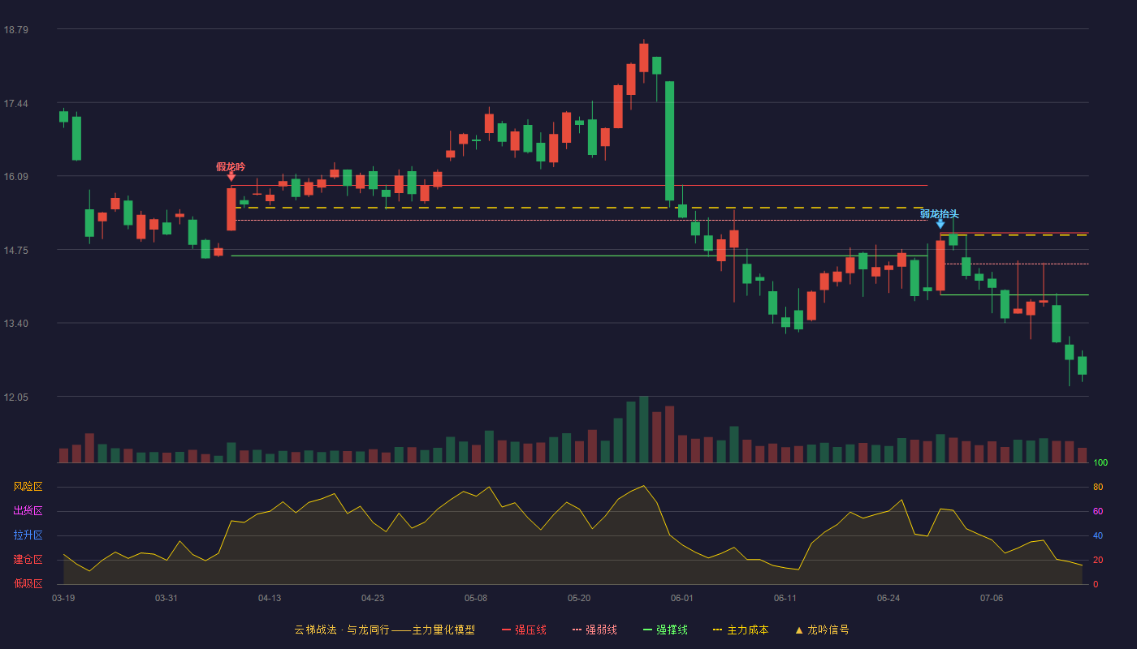1137x649 pixels.
Task: Toggle the 强撑线 legend label
Action: [x=672, y=630]
